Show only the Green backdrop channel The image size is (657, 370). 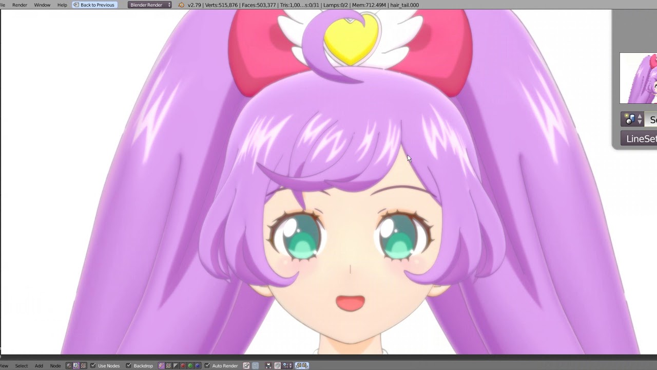click(190, 366)
